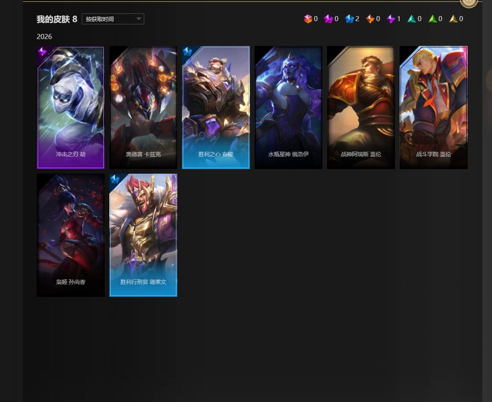
Task: Click the gold triangle rarity icon
Action: pos(453,19)
